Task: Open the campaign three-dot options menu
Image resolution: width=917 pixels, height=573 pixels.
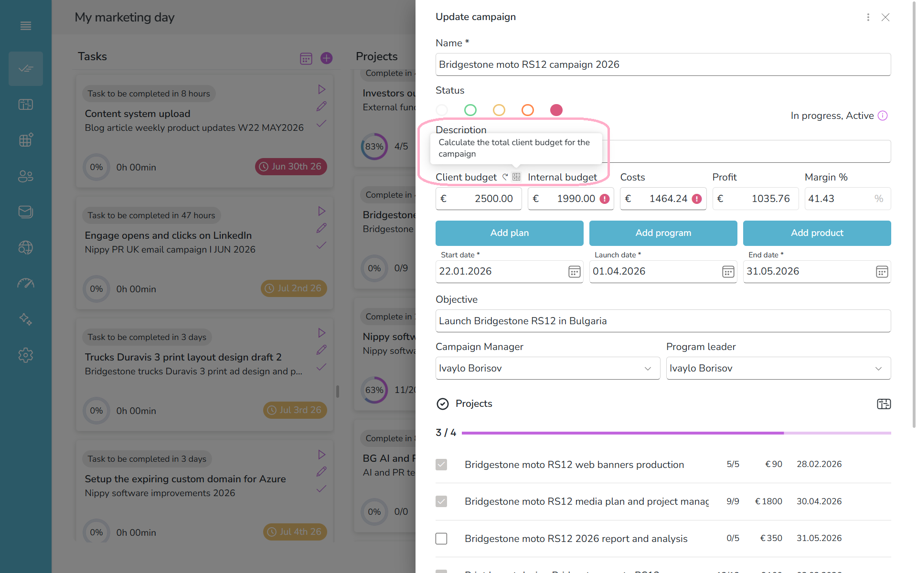Action: pyautogui.click(x=868, y=17)
